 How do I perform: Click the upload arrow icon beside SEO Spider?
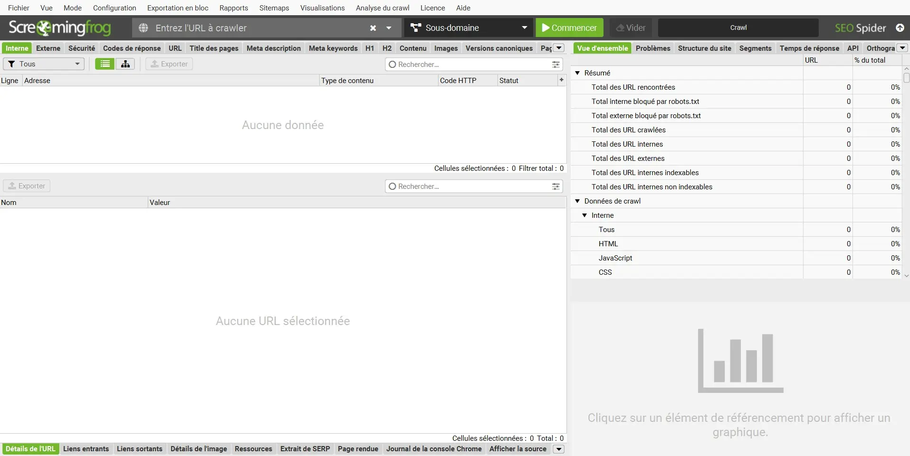click(900, 28)
